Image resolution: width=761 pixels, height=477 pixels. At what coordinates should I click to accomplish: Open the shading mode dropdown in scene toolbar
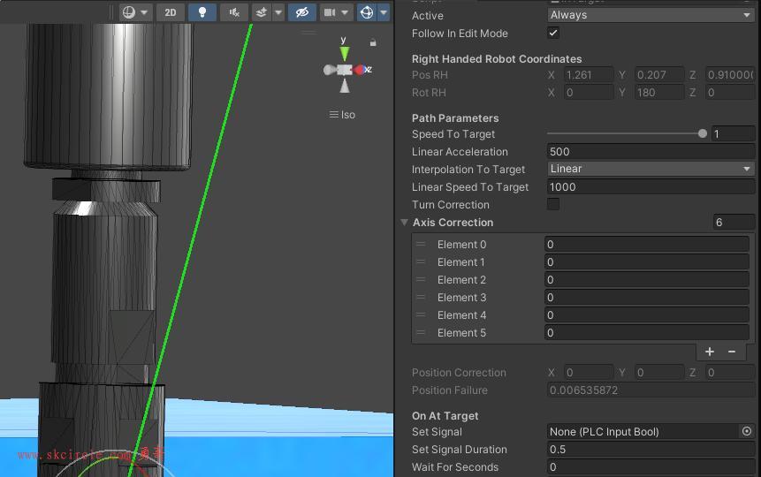point(135,12)
